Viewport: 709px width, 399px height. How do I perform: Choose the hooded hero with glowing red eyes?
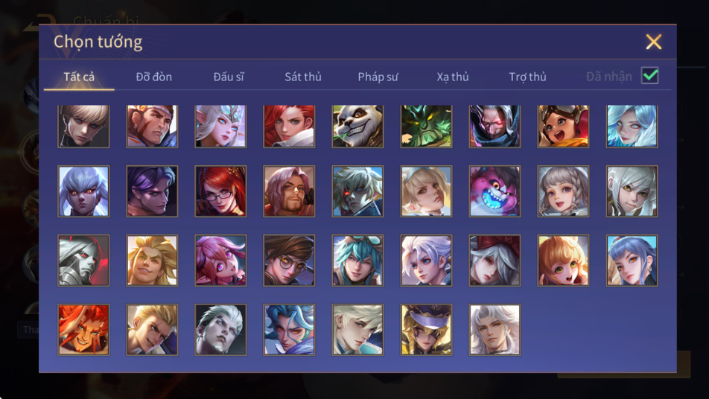pyautogui.click(x=495, y=127)
